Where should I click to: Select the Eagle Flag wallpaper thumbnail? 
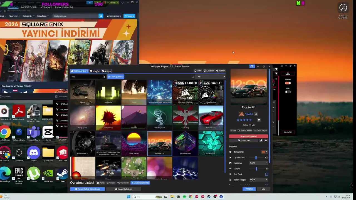tap(185, 118)
